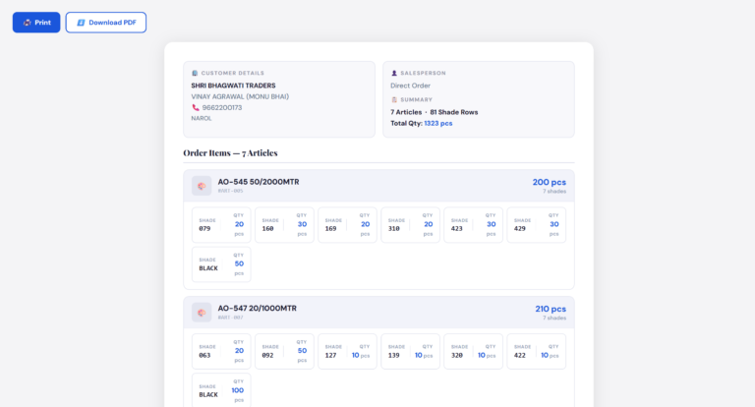Viewport: 755px width, 407px height.
Task: Click BLACK shade card with 50 pcs
Action: [x=221, y=264]
